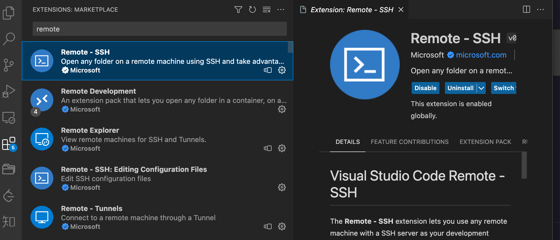
Task: Click the extensions search input field
Action: 159,29
